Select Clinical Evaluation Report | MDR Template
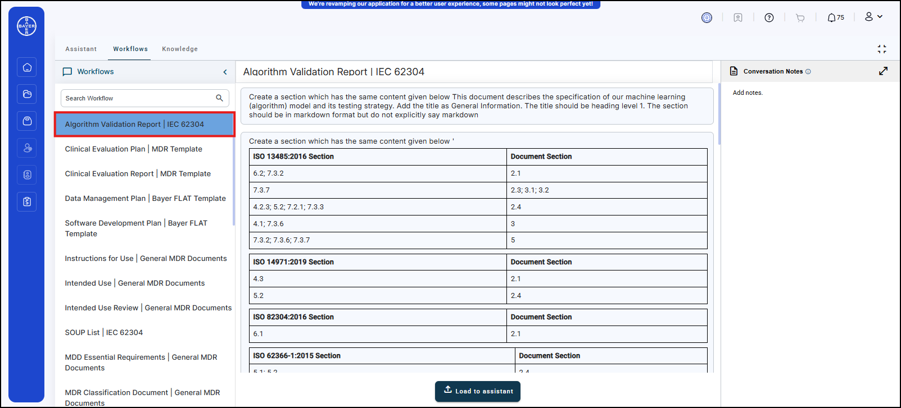901x408 pixels. (138, 173)
